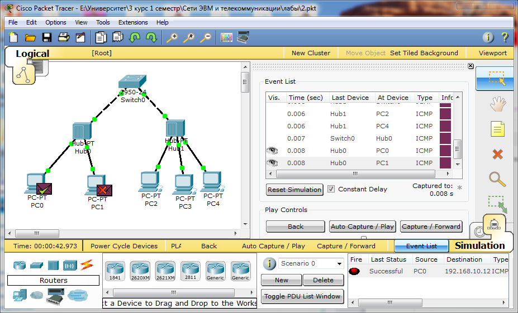Screen dimensions: 518x313
Task: Close the simulation panel with X
Action: (471, 66)
